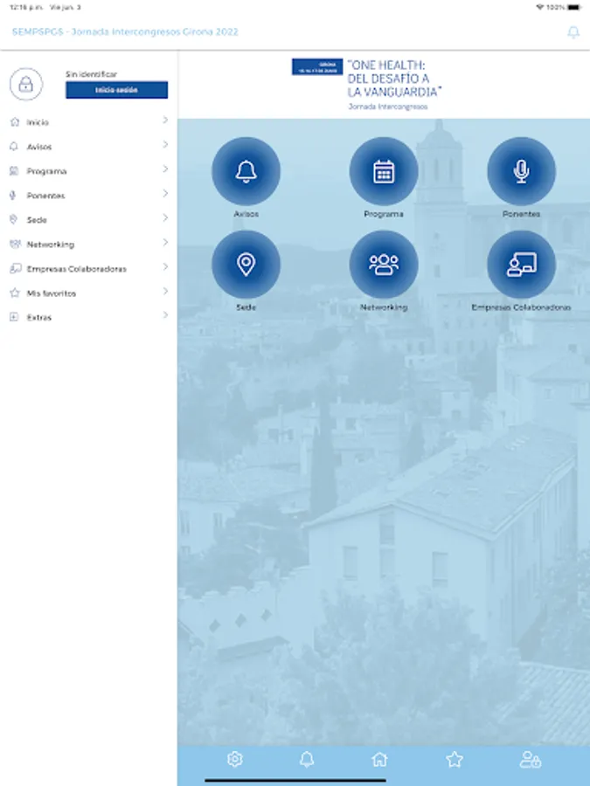The height and width of the screenshot is (786, 590).
Task: Expand the Ponentes row chevron
Action: pos(165,194)
